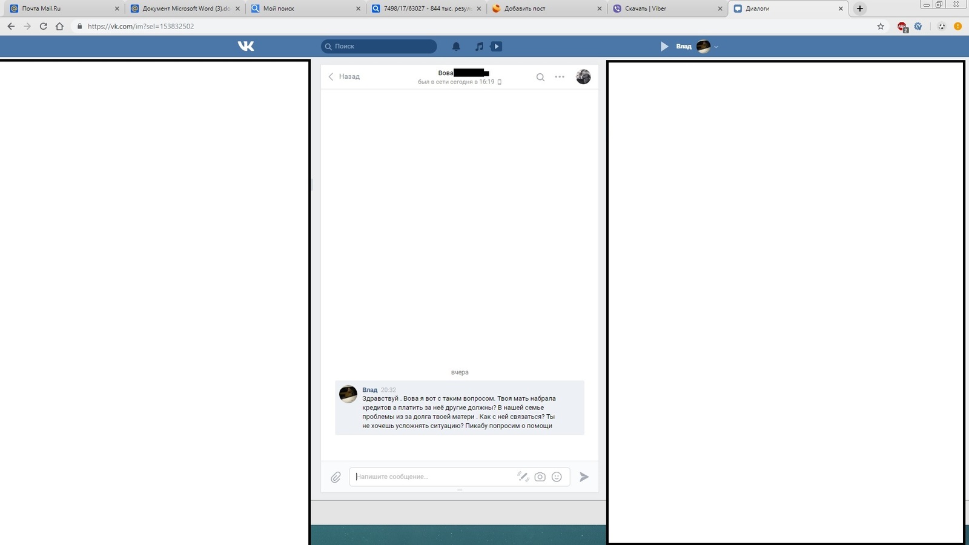This screenshot has height=545, width=969.
Task: Search within the conversation using magnifier icon
Action: (540, 77)
